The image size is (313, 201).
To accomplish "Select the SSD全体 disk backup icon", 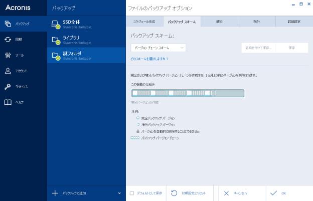I will pos(56,25).
